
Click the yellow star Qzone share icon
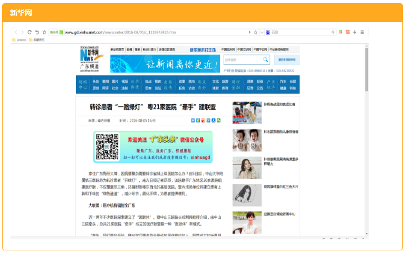coord(198,120)
